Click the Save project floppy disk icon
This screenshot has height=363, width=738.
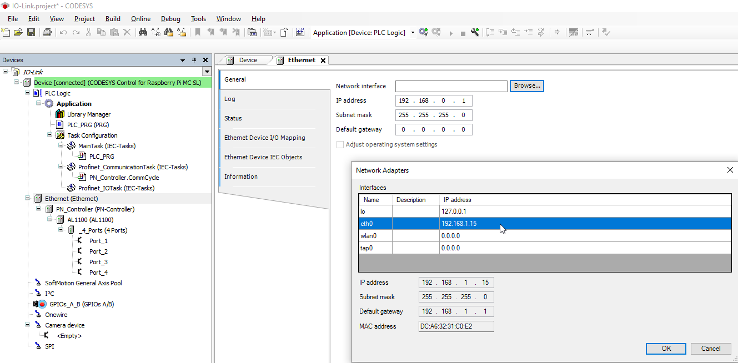pos(31,33)
